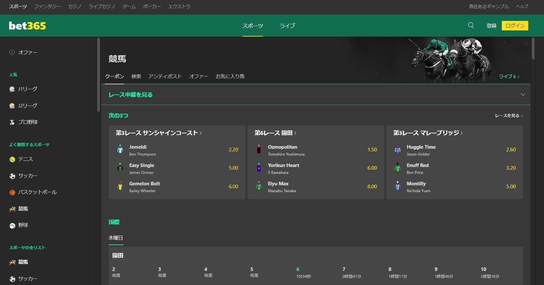Open 園田 race 6 starting in 5分04秒
The height and width of the screenshot is (285, 544).
(x=304, y=273)
